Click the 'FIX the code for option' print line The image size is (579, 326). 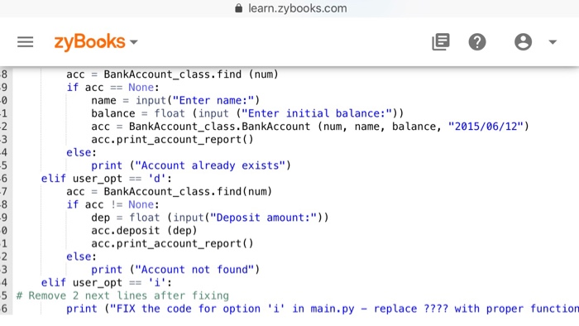[x=323, y=309]
